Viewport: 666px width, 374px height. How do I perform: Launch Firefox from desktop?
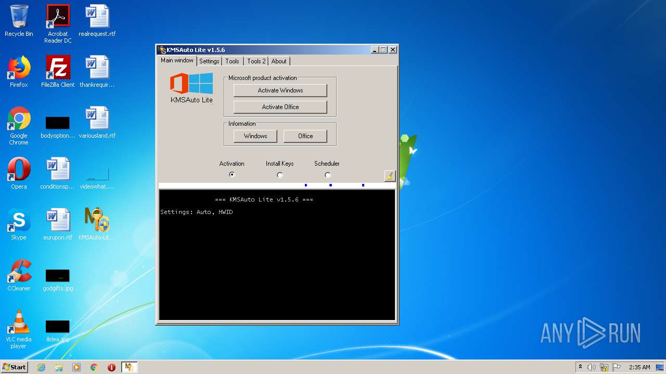pyautogui.click(x=19, y=72)
